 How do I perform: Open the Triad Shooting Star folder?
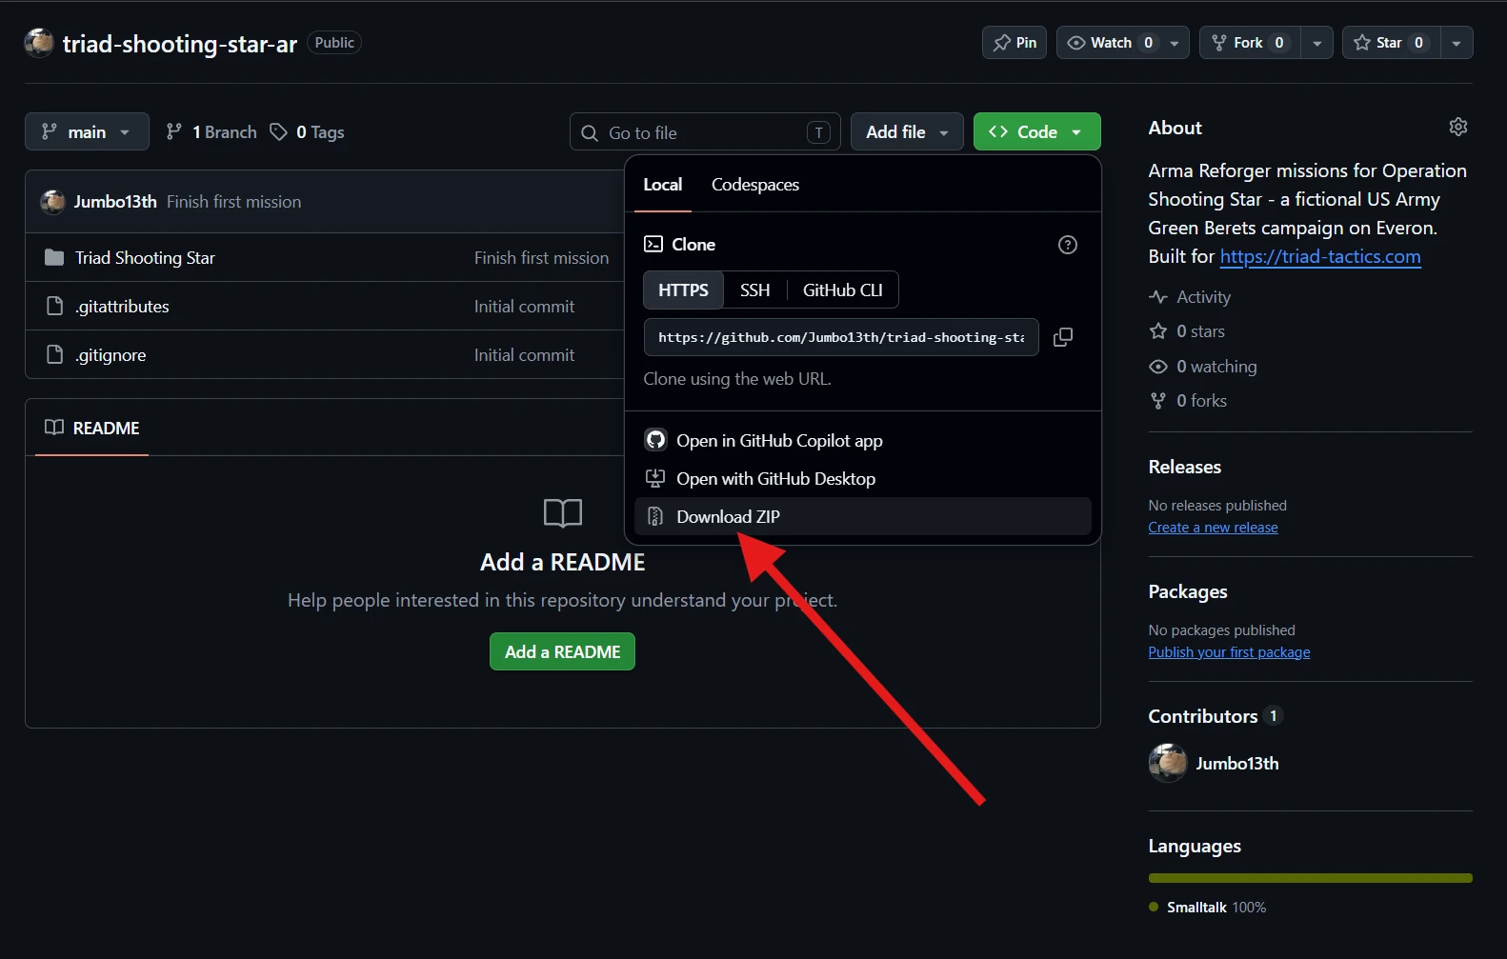click(x=145, y=258)
